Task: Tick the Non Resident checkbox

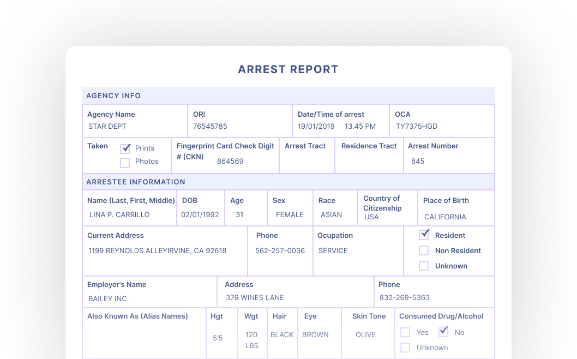Action: 424,250
